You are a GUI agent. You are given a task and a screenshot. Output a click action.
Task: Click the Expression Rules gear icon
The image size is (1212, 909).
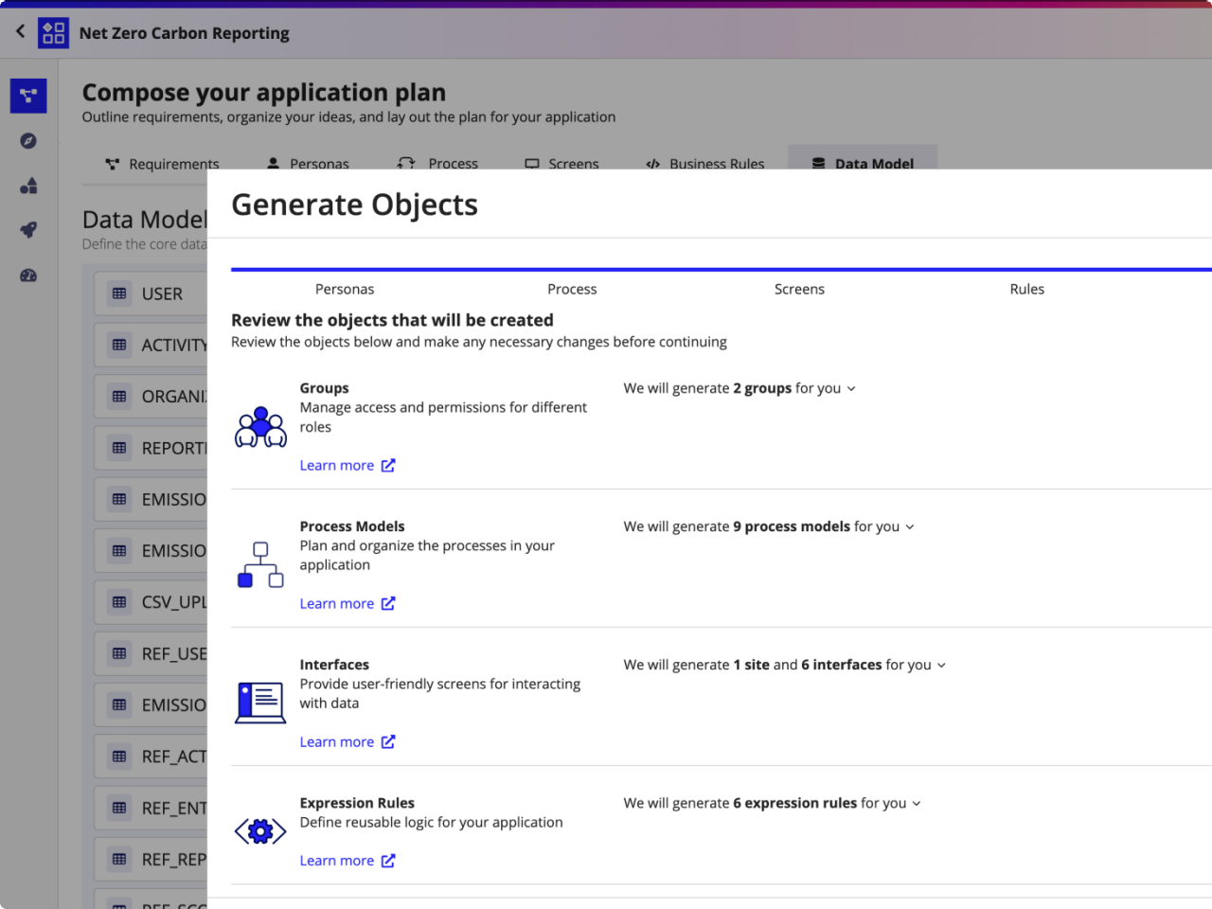tap(259, 830)
